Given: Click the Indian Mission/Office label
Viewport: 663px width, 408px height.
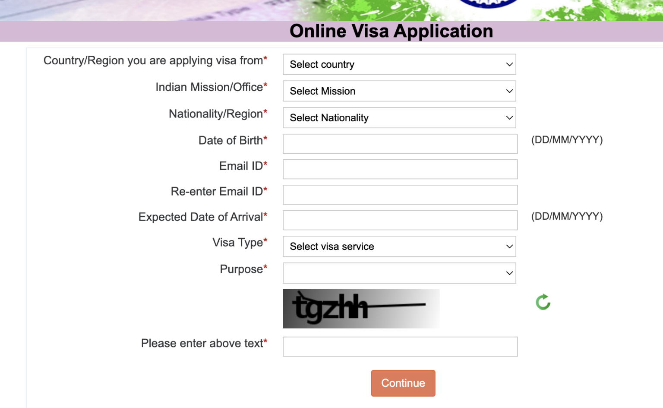Looking at the screenshot, I should (x=209, y=87).
